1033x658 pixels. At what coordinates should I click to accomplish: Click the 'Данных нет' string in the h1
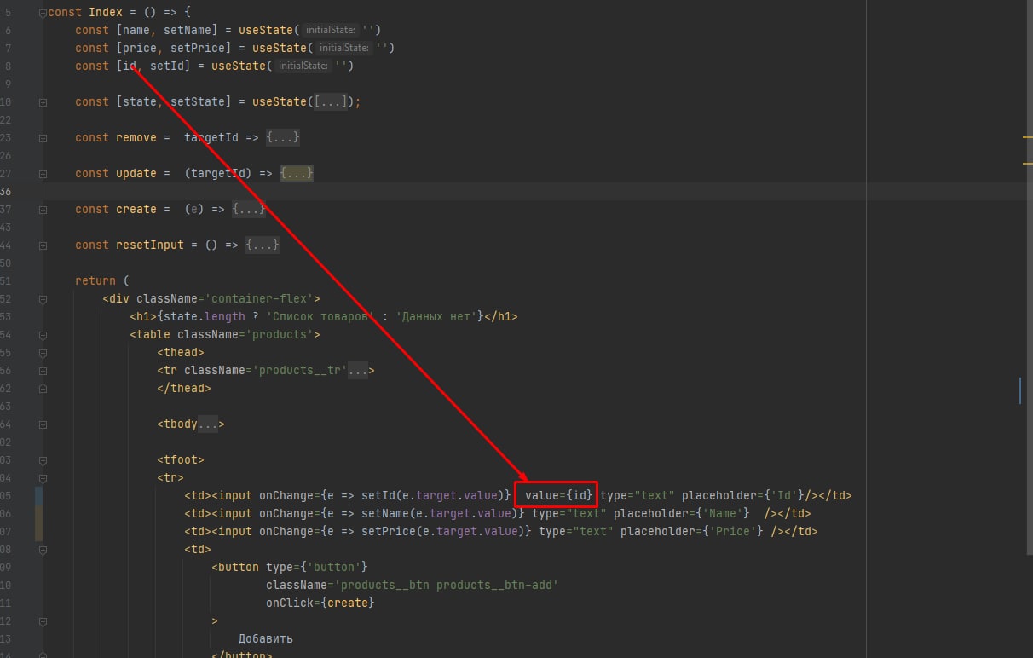tap(440, 316)
